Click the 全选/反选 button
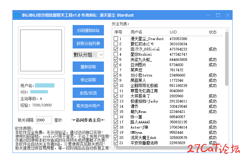 coord(88,93)
